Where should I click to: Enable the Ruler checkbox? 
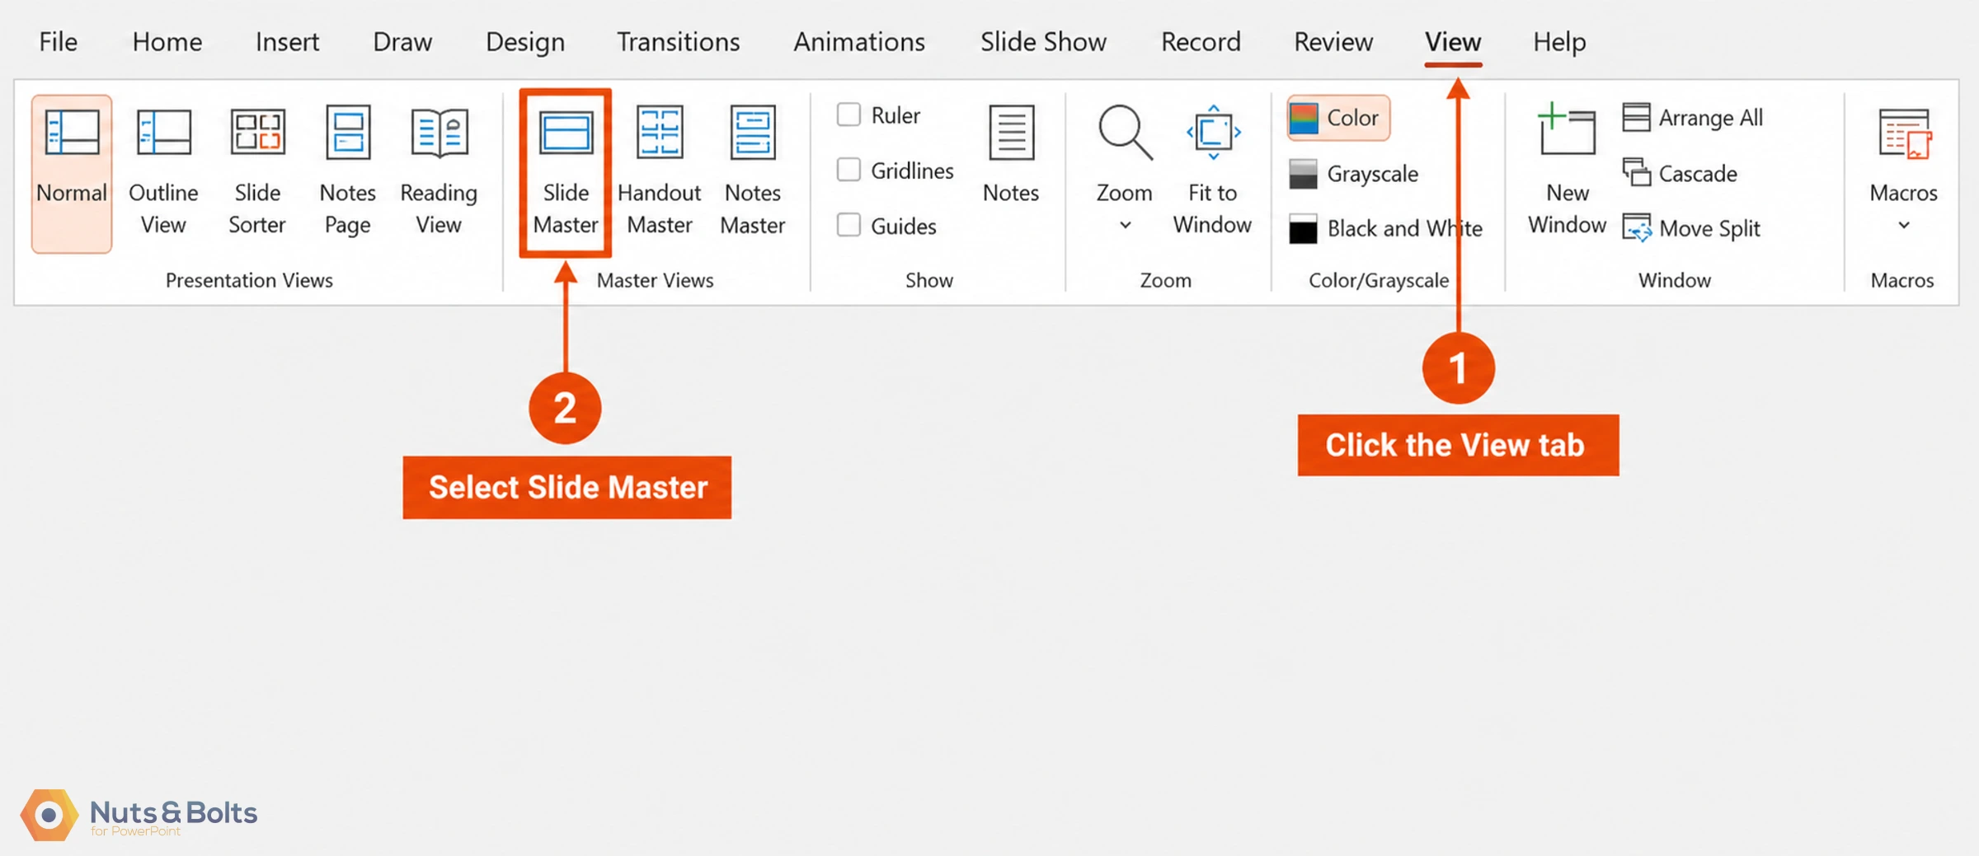[x=848, y=115]
